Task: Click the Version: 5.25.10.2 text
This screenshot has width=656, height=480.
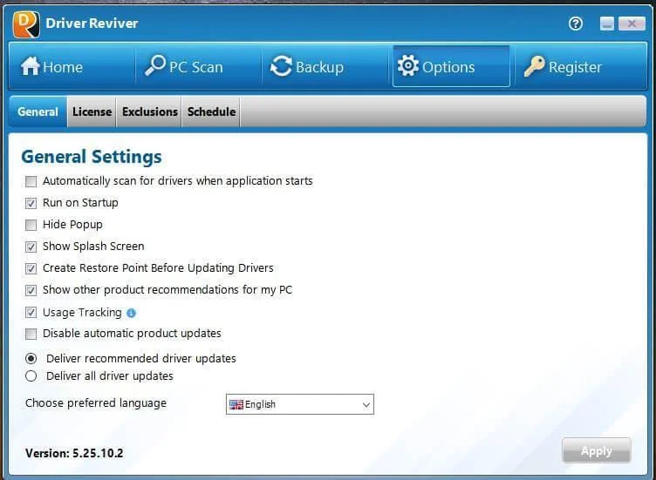Action: pyautogui.click(x=74, y=453)
